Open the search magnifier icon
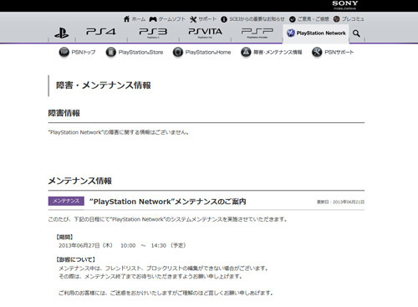The height and width of the screenshot is (307, 418). pyautogui.click(x=356, y=33)
